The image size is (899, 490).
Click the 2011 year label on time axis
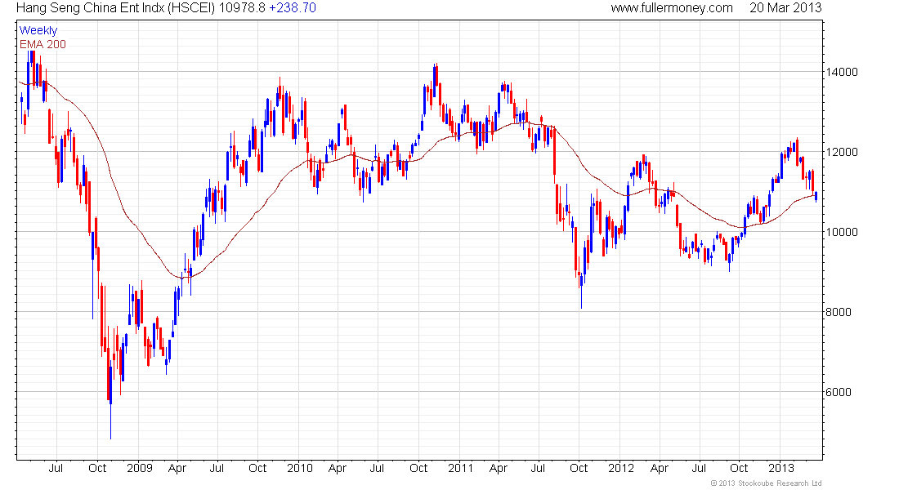click(x=460, y=468)
